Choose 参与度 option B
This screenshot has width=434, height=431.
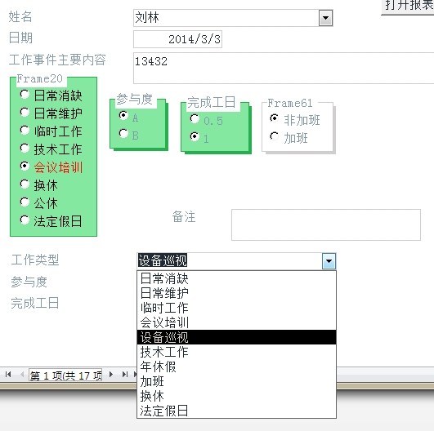[123, 133]
